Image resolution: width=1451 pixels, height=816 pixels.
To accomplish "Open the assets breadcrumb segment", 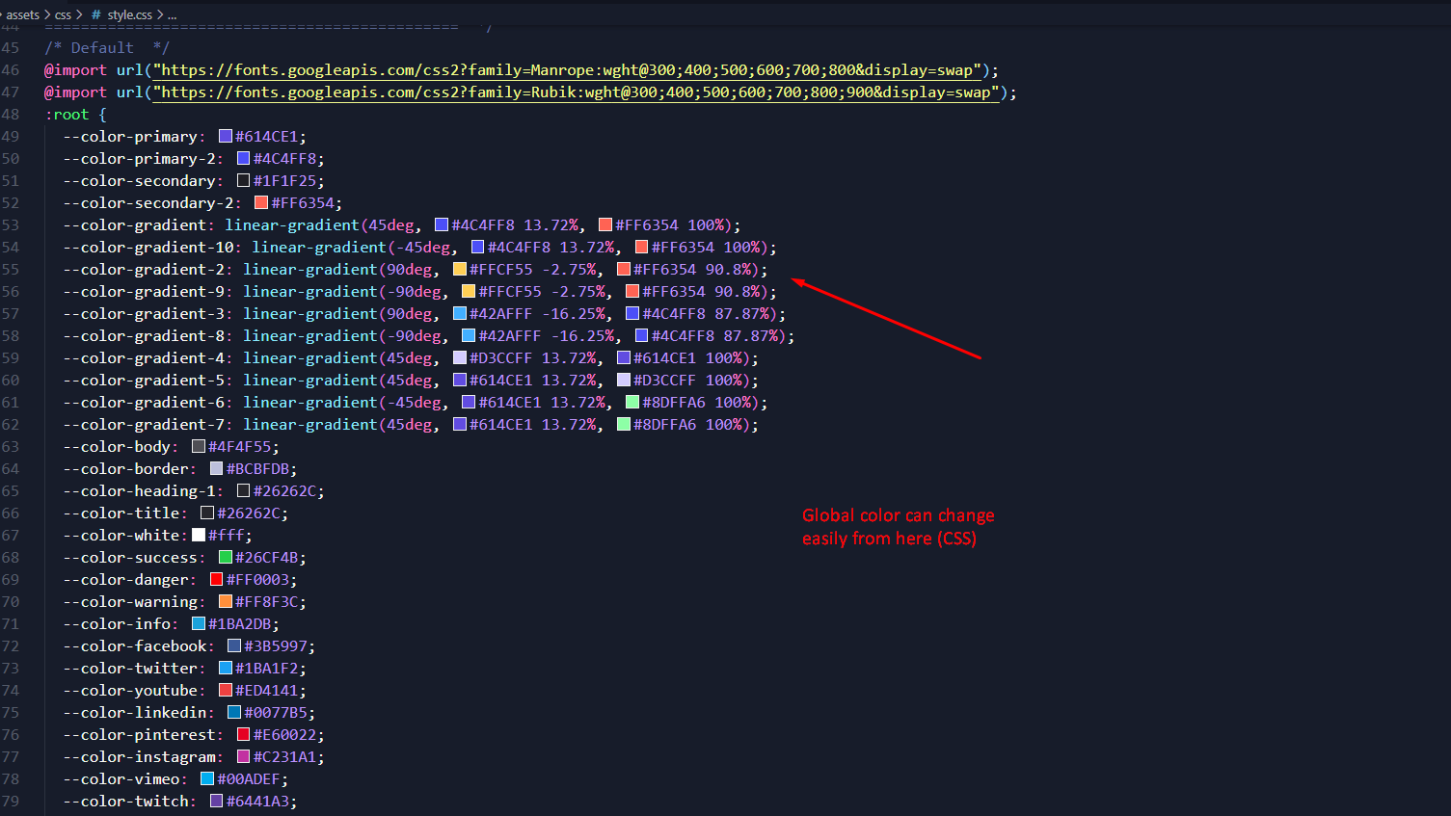I will [23, 14].
